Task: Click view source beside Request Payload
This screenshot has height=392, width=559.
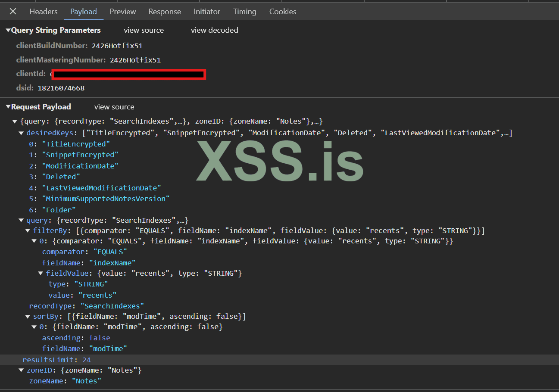Action: 114,107
